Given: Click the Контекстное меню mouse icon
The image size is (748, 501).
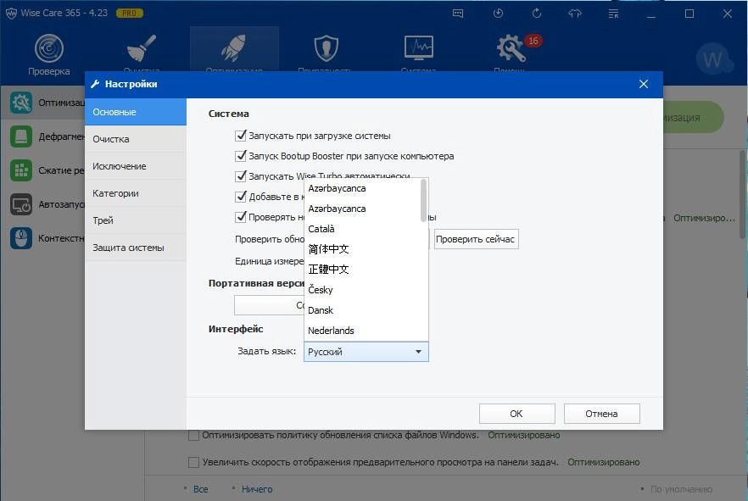Looking at the screenshot, I should pyautogui.click(x=21, y=238).
